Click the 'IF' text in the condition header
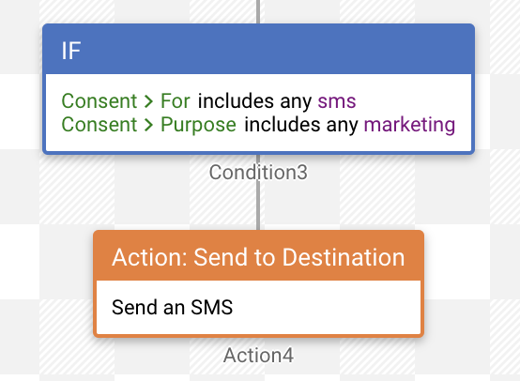This screenshot has height=381, width=520. pos(71,51)
